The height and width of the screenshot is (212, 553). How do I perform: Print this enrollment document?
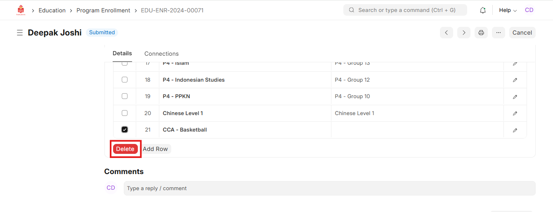481,33
